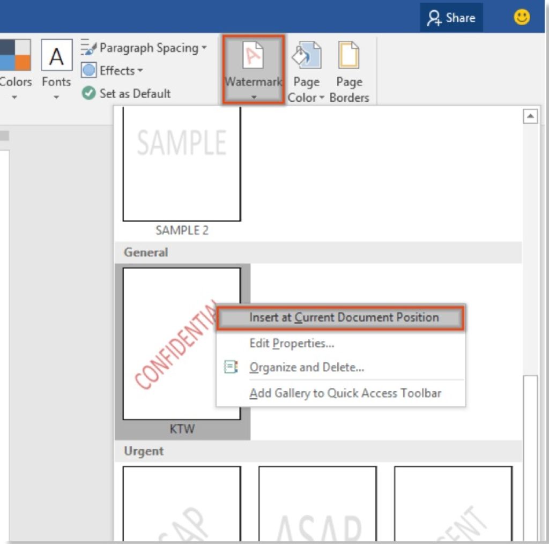
Task: Click the Organize and Delete icon
Action: [x=231, y=368]
